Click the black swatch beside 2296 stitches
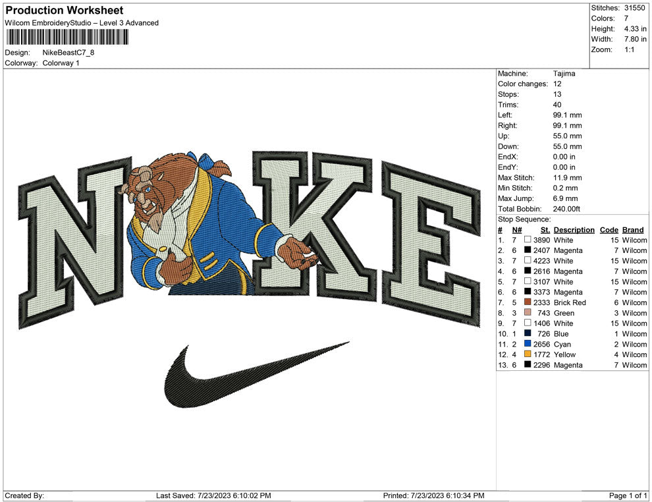 528,364
